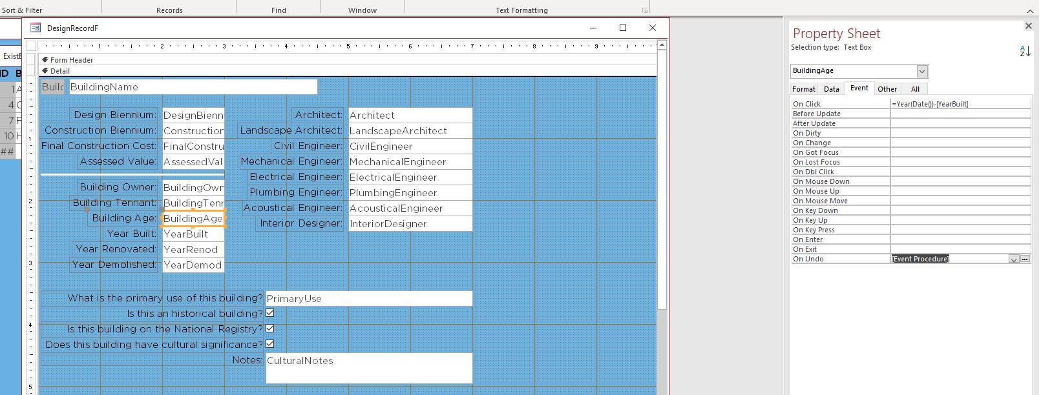Open the Other tab in Property Sheet
Screen dimensions: 1041x395
(x=887, y=89)
